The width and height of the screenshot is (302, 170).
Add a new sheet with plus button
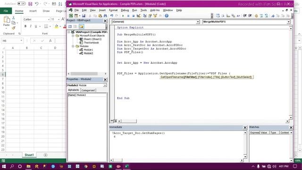click(x=45, y=155)
